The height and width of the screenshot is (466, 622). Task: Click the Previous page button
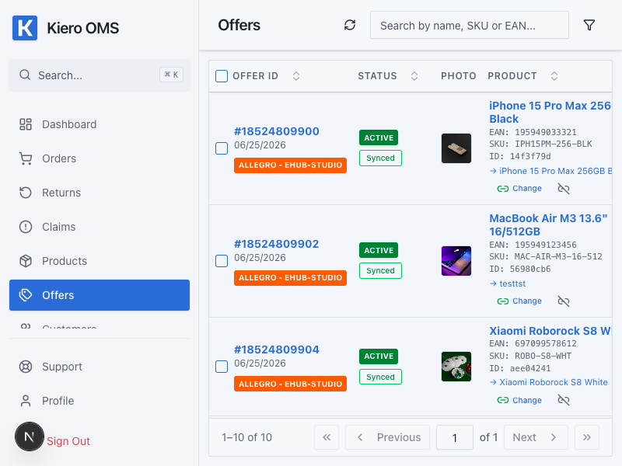click(x=387, y=437)
